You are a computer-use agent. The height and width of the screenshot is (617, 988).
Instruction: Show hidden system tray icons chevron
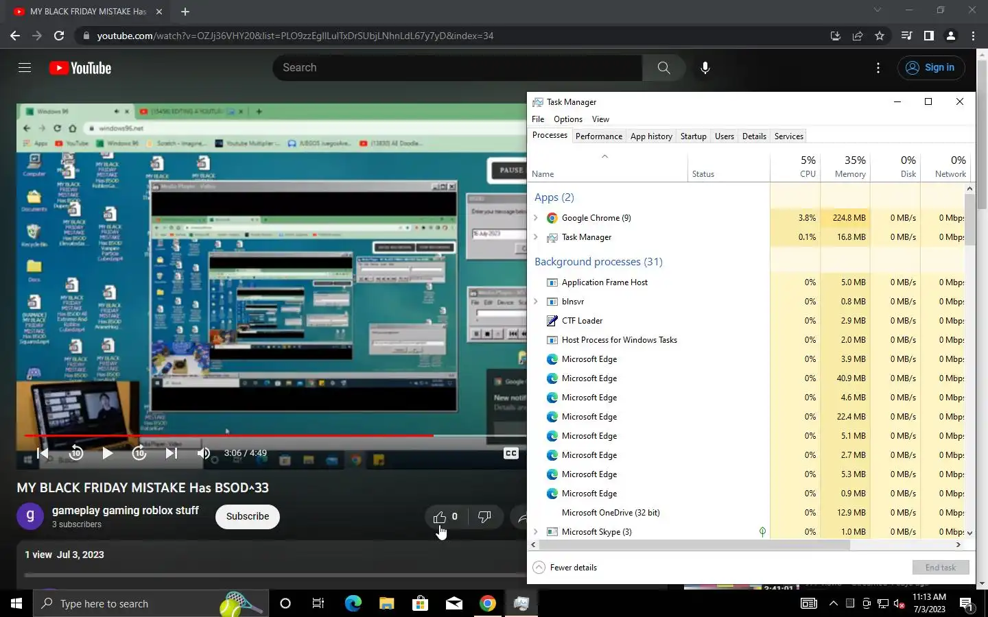tap(833, 603)
